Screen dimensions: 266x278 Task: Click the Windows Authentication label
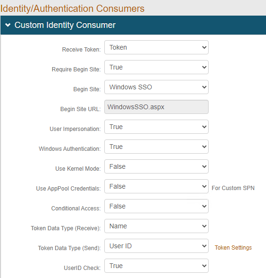(70, 149)
